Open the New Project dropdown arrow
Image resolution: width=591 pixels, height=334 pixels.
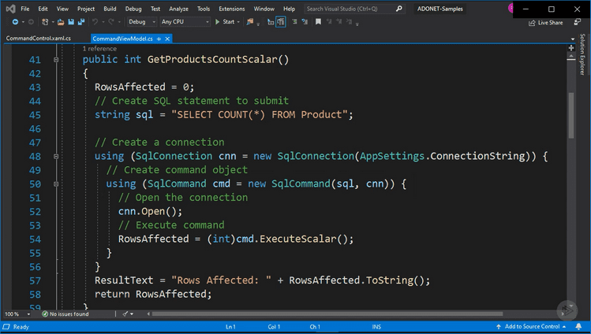[x=53, y=22]
